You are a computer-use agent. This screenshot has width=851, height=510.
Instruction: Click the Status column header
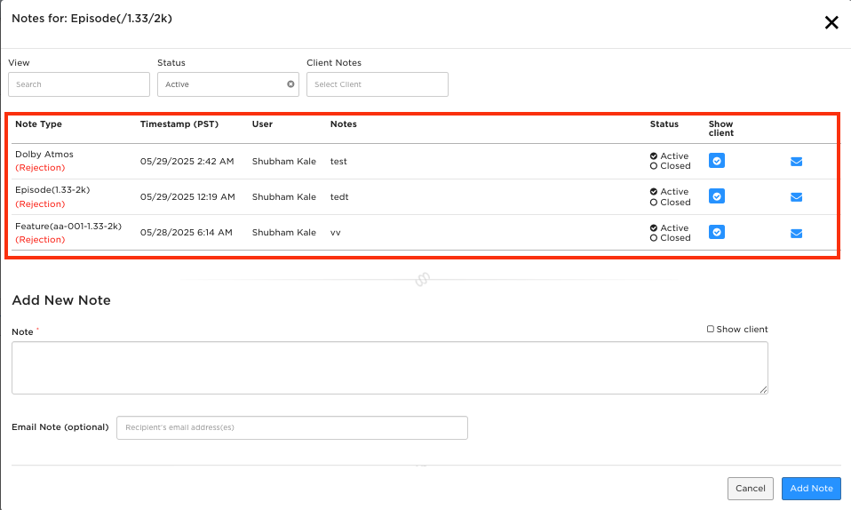coord(664,124)
